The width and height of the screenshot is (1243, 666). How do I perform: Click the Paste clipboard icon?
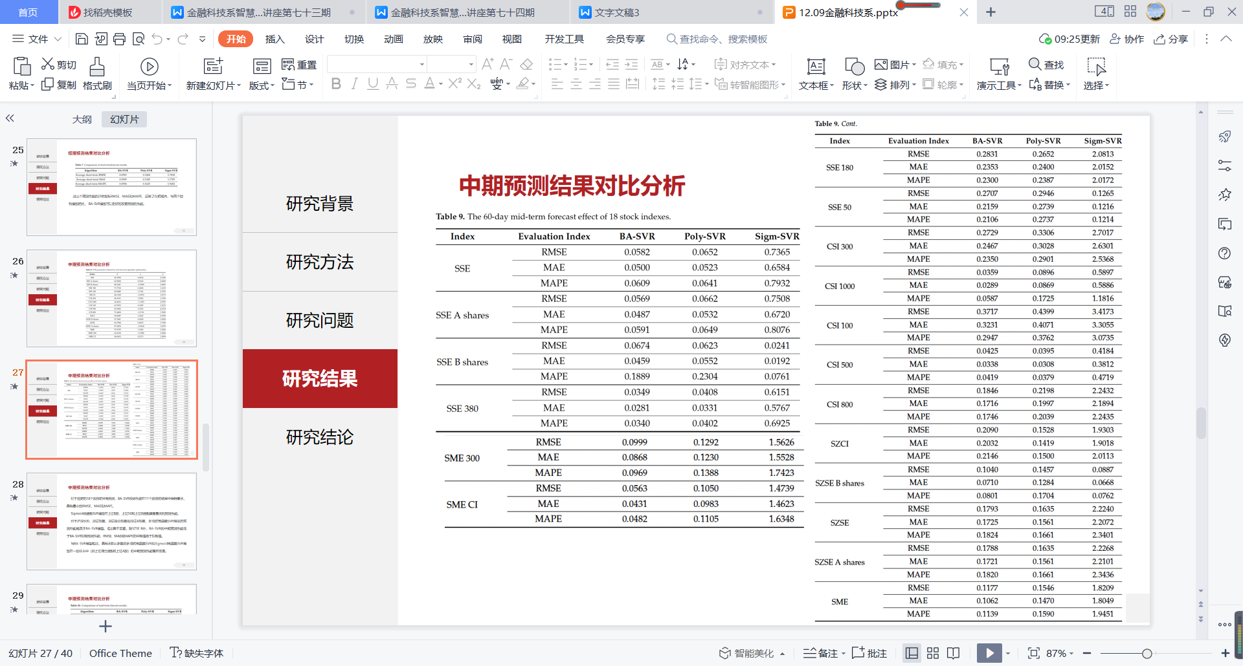(21, 67)
